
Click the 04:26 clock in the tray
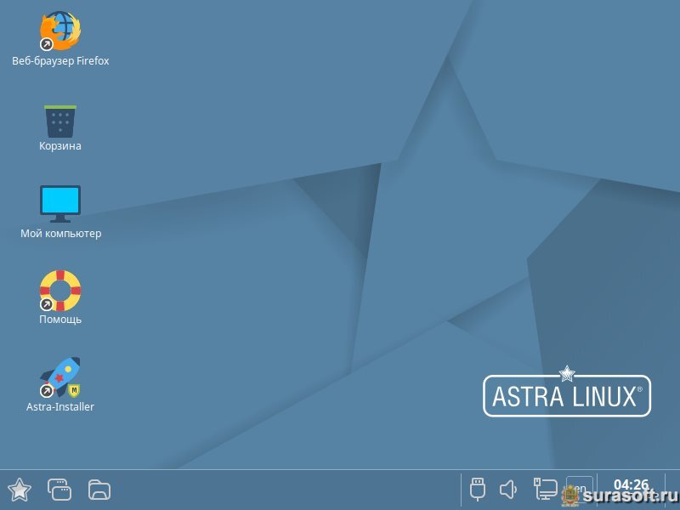(x=631, y=484)
